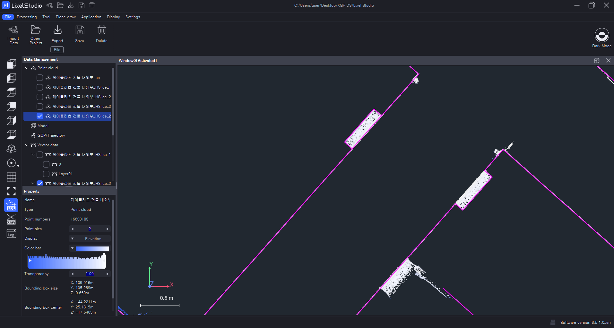Uncheck the HSlice_2 vector data checkbox

(x=40, y=183)
